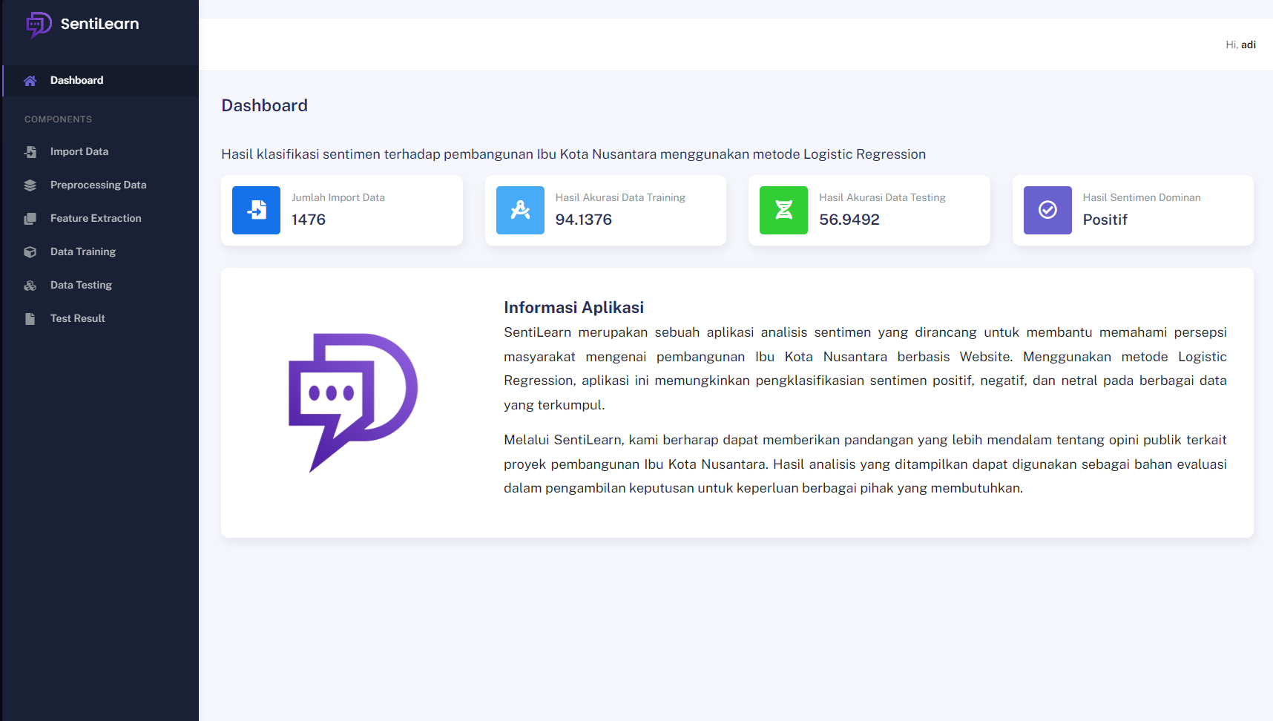Click the purple Sentimen Dominan checkmark icon

[x=1047, y=210]
